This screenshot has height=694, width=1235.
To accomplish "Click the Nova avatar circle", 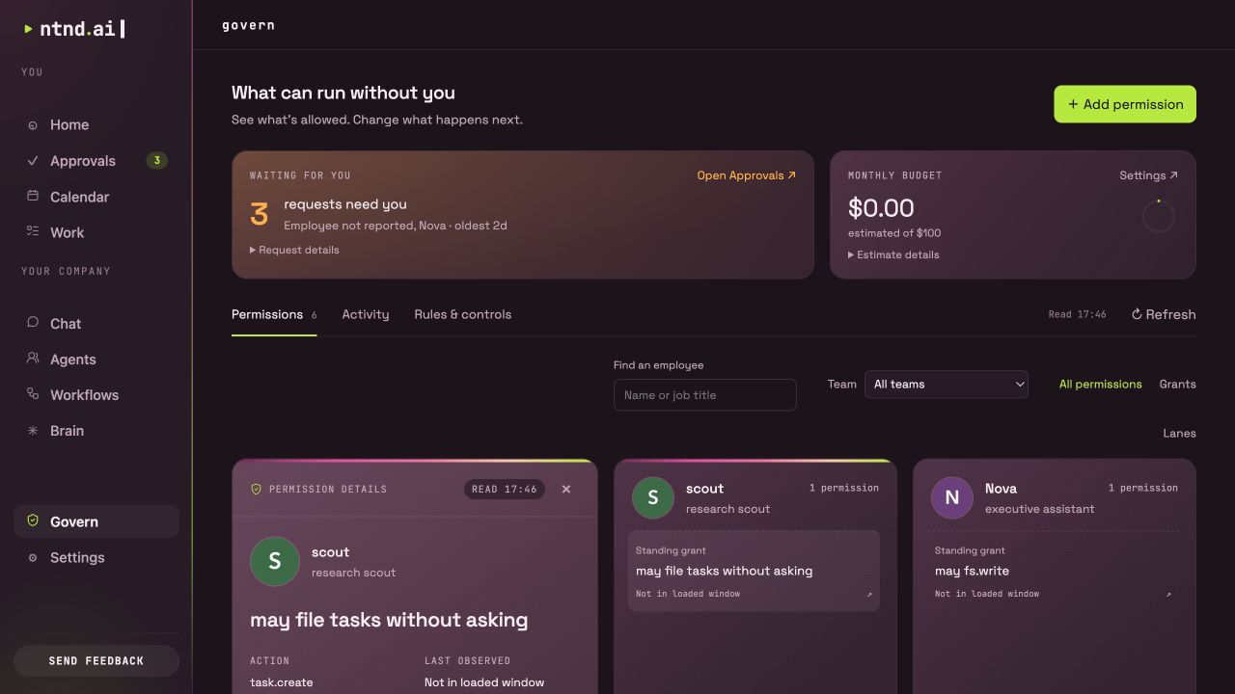I will (951, 497).
